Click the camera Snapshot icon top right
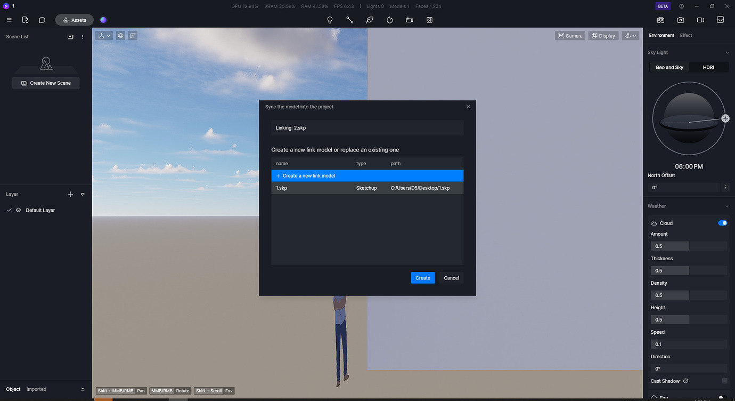 (x=680, y=20)
